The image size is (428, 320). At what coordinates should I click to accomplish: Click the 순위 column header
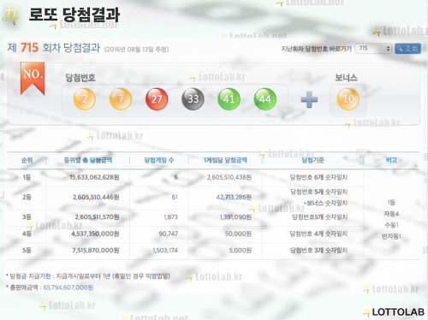tap(27, 160)
